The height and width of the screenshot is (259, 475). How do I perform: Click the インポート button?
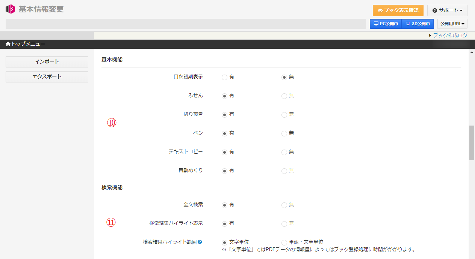tap(47, 61)
